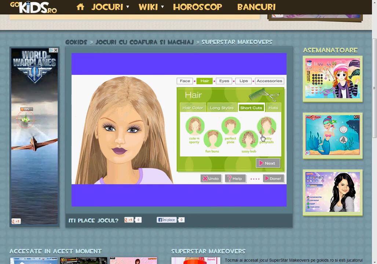Select the 'sassy bob' hairstyle icon
The height and width of the screenshot is (264, 377).
[249, 139]
